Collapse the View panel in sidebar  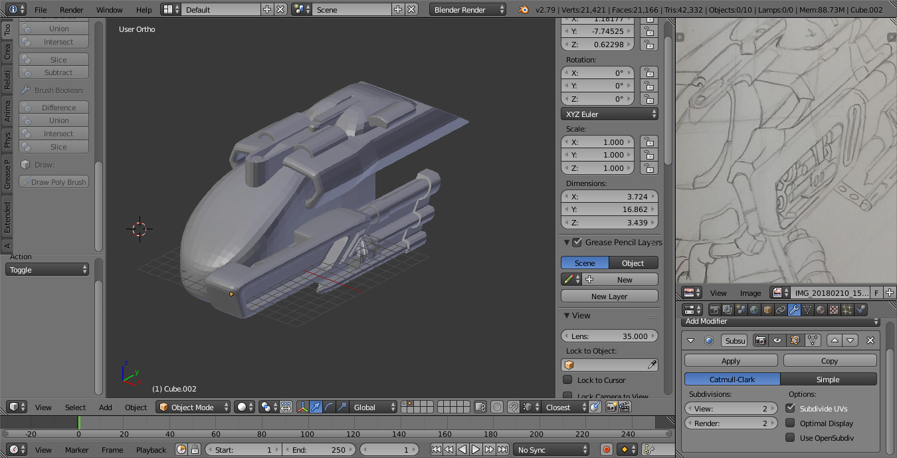(x=567, y=316)
